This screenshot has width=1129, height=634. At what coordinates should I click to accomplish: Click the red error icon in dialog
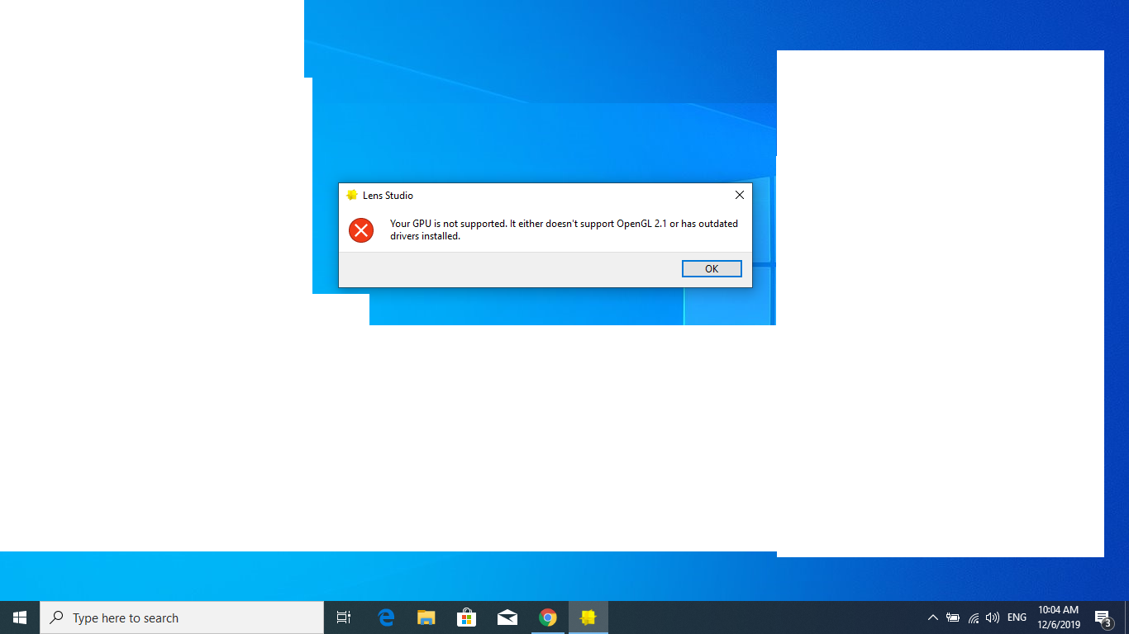[361, 229]
